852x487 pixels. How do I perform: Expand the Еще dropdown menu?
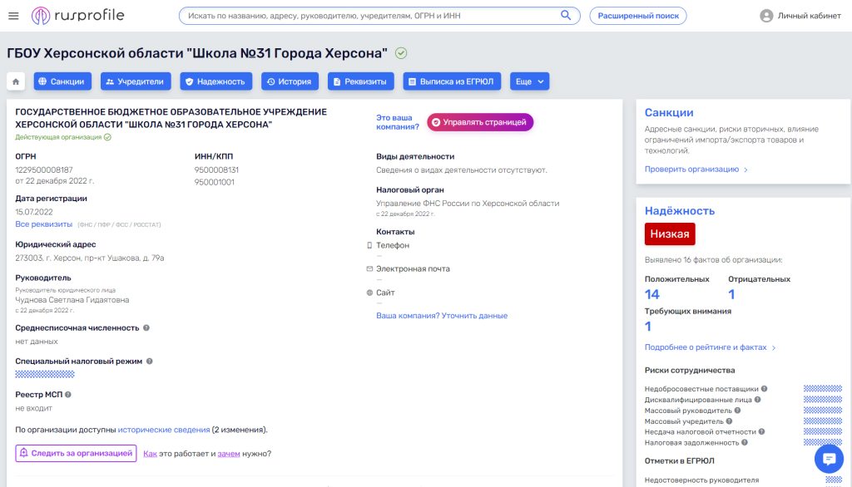coord(529,81)
